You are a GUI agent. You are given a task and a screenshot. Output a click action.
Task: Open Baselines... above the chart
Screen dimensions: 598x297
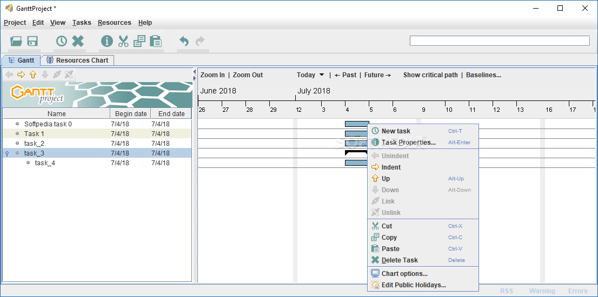click(x=483, y=75)
